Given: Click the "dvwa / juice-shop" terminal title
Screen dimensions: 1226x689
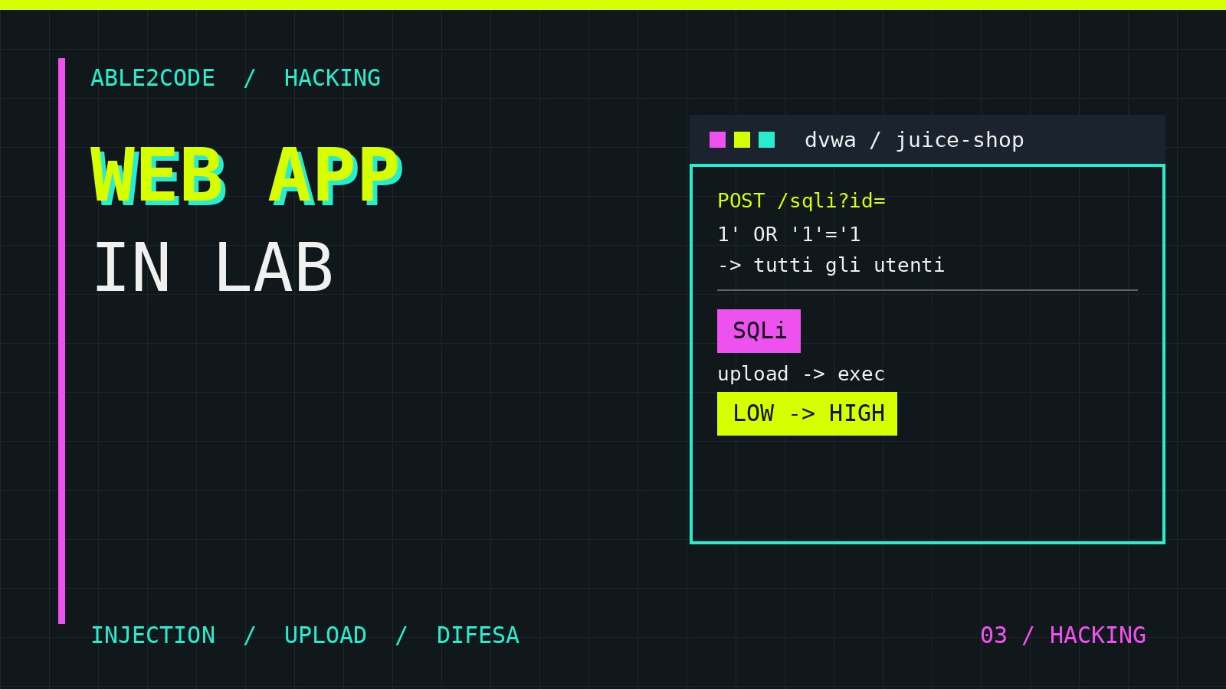Looking at the screenshot, I should [914, 140].
